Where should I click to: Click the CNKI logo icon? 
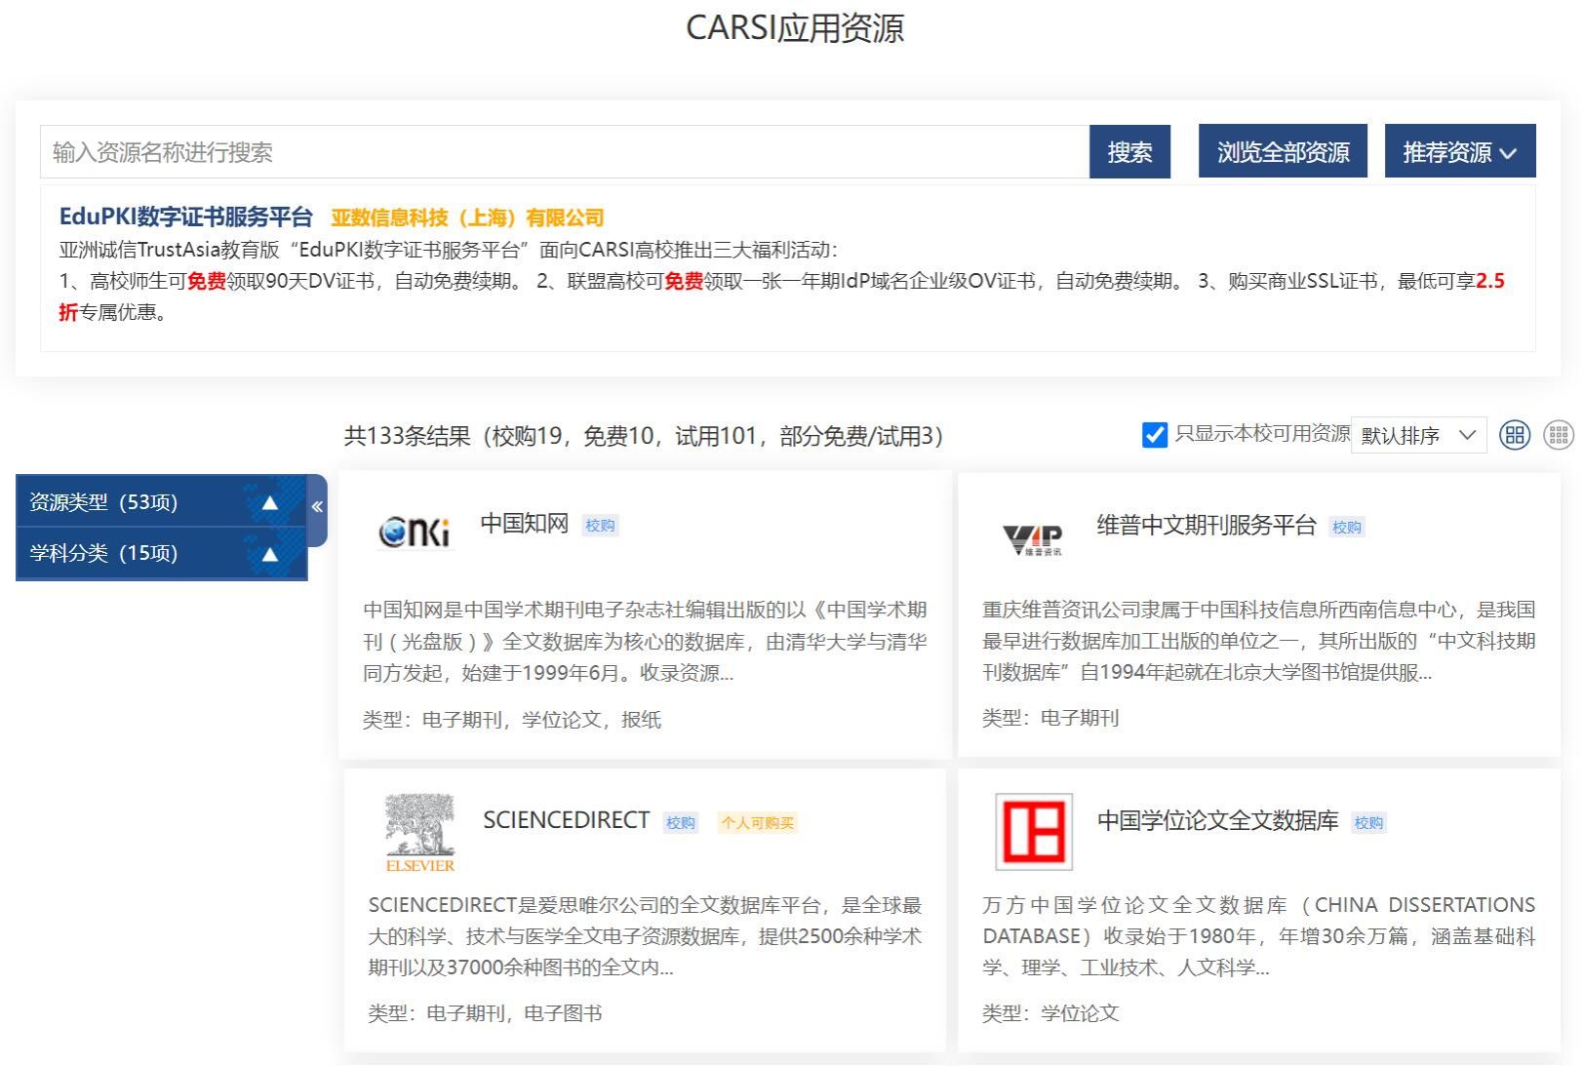416,532
